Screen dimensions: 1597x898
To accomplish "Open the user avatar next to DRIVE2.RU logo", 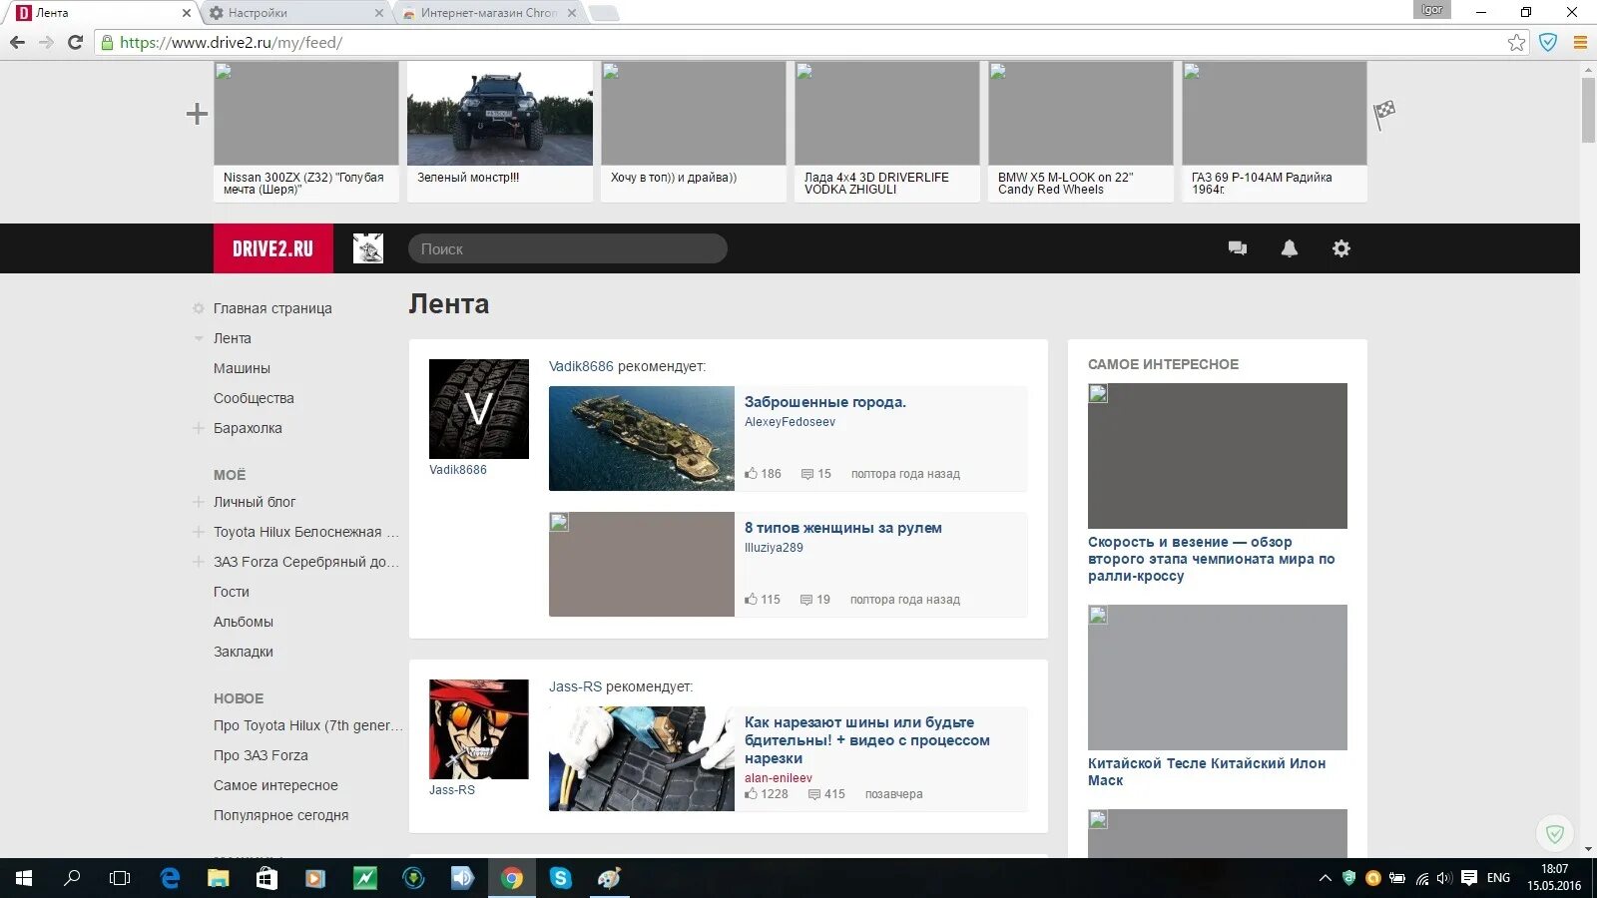I will pos(368,248).
